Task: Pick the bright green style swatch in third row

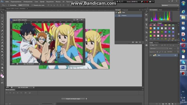Action: [151, 32]
